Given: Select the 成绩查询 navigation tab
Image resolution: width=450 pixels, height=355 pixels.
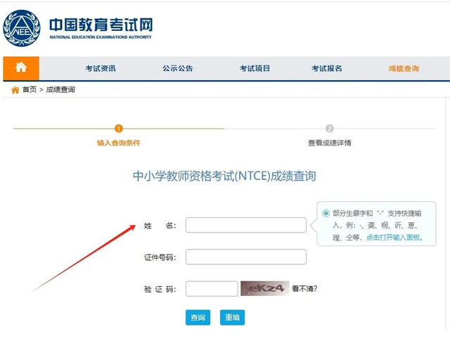Looking at the screenshot, I should (404, 68).
